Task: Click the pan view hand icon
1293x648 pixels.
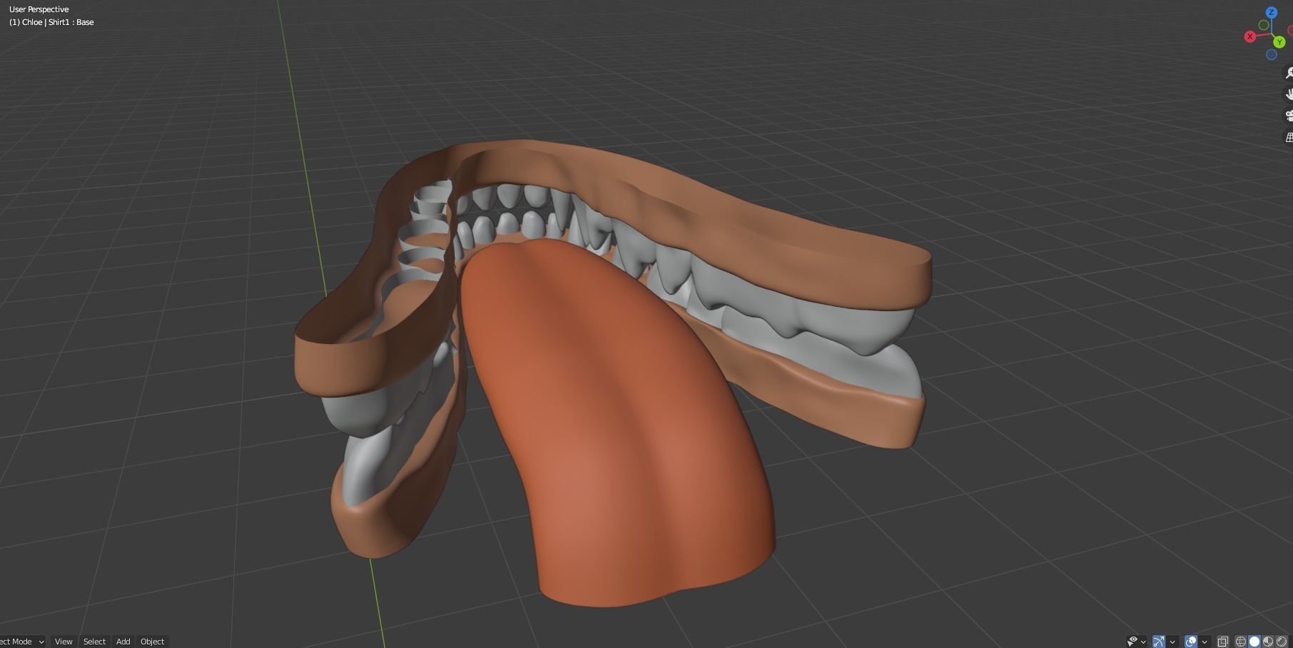Action: point(1289,94)
